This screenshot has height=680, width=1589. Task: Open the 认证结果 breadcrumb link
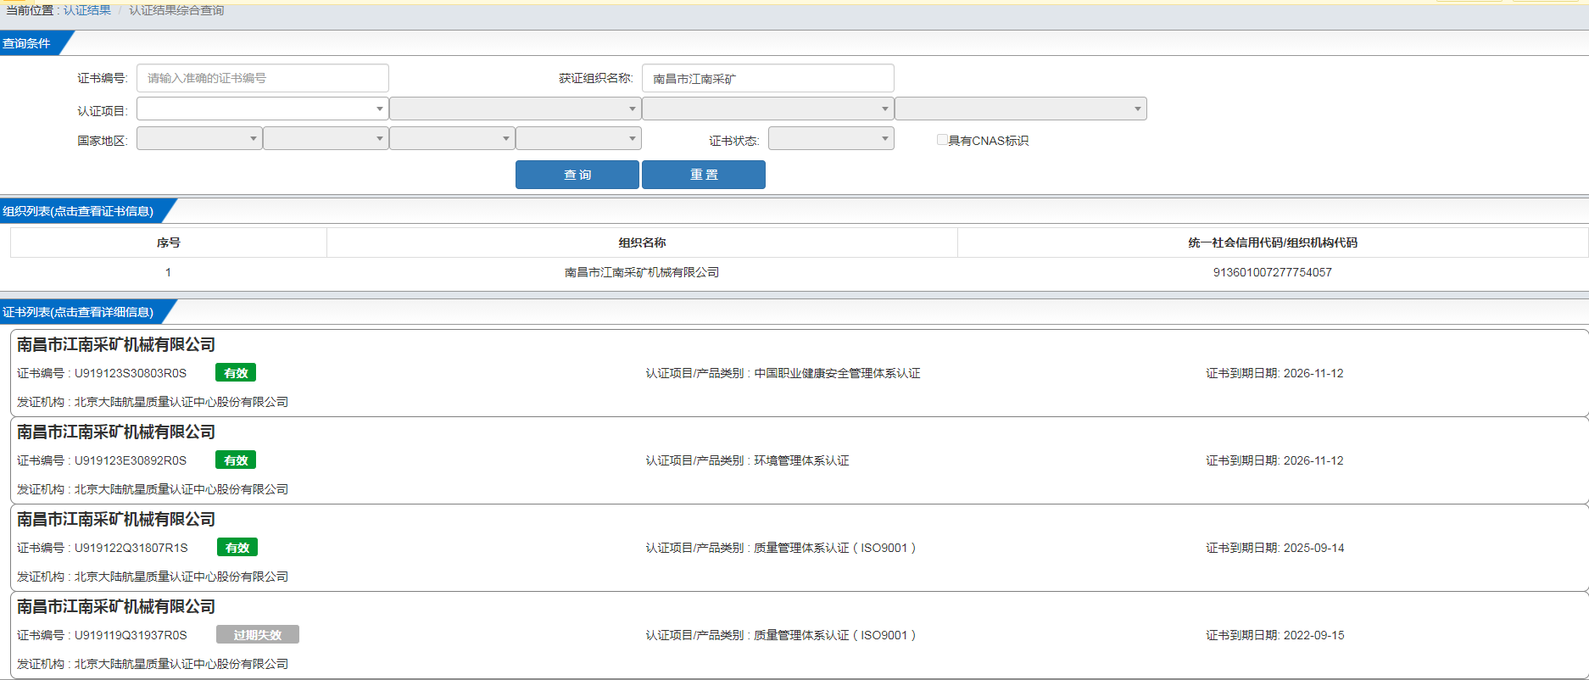(x=87, y=10)
